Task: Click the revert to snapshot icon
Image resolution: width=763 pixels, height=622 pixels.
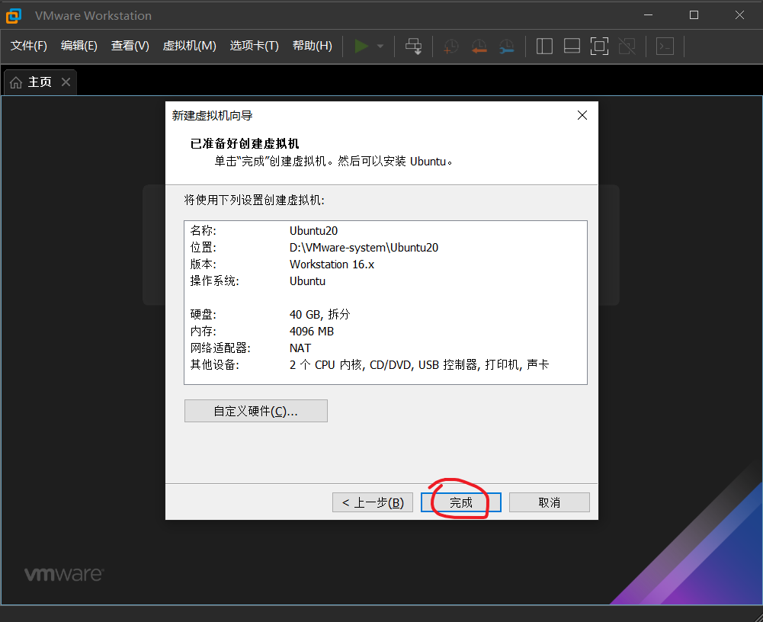Action: click(x=479, y=46)
